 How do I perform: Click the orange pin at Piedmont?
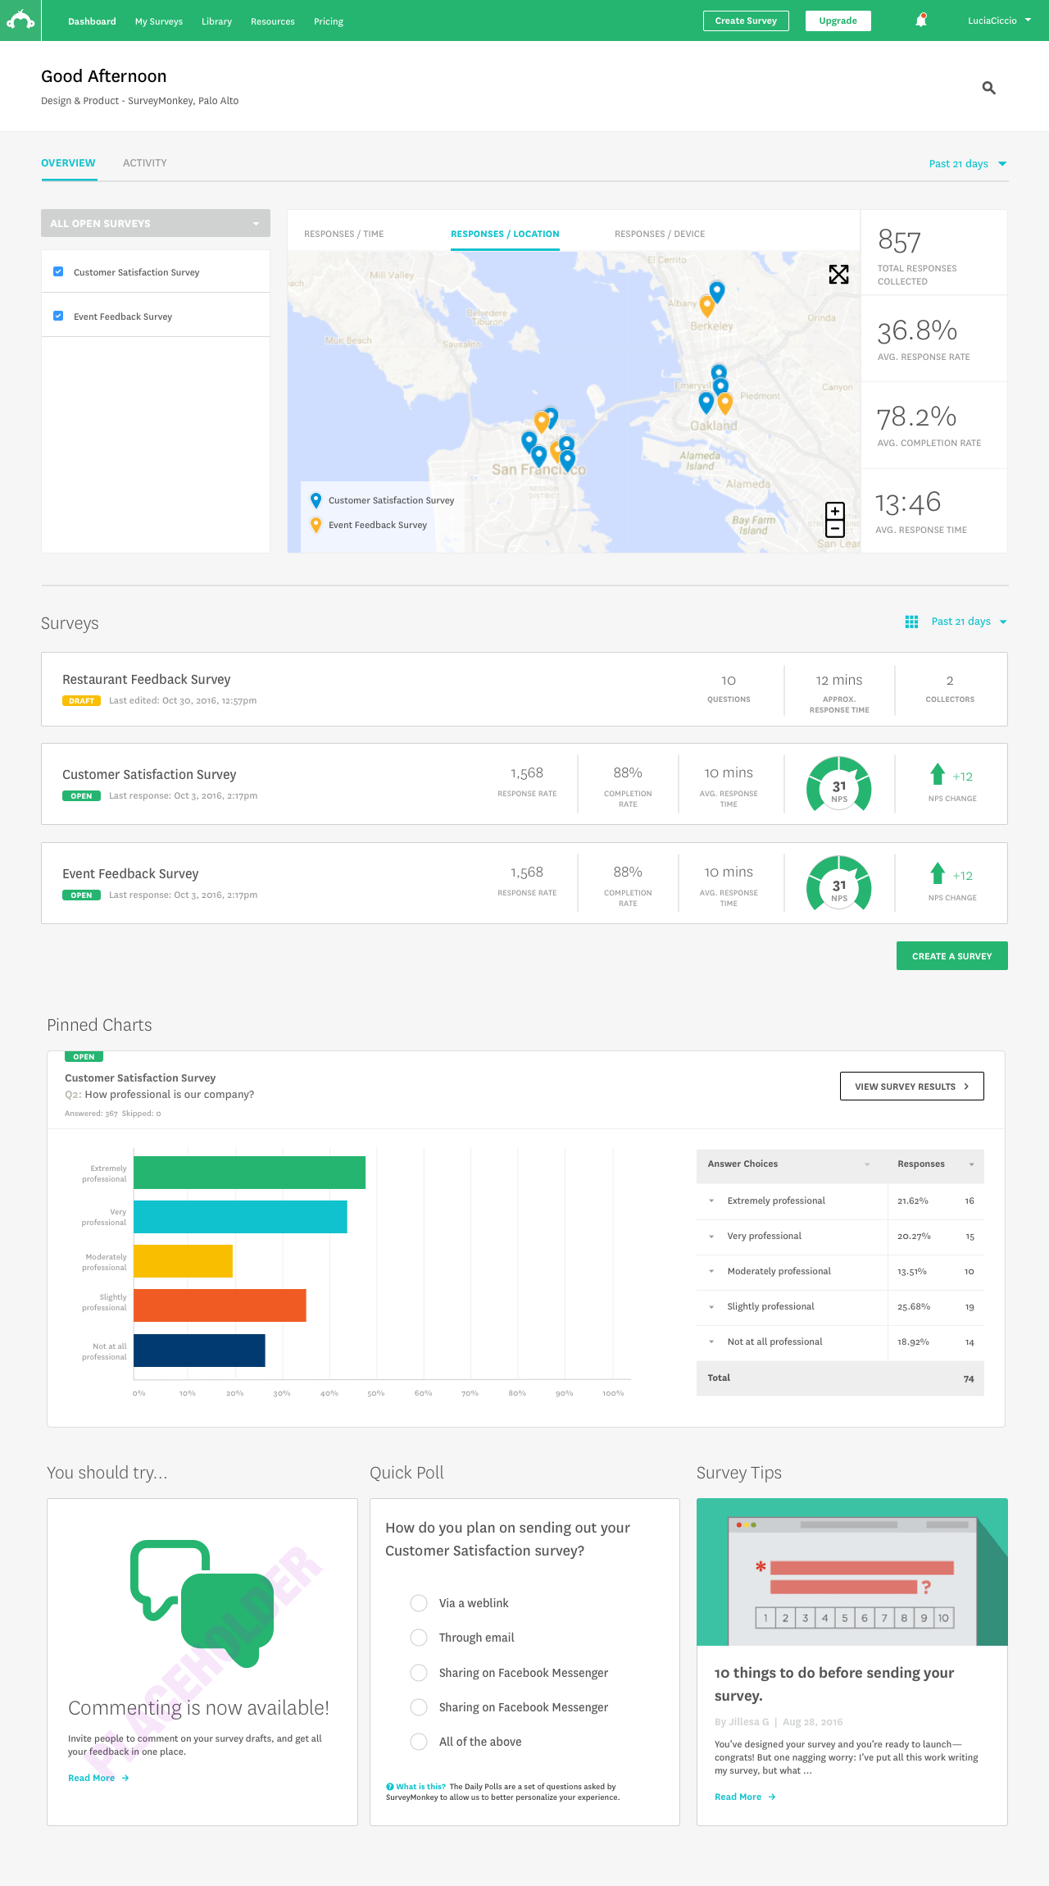coord(724,403)
